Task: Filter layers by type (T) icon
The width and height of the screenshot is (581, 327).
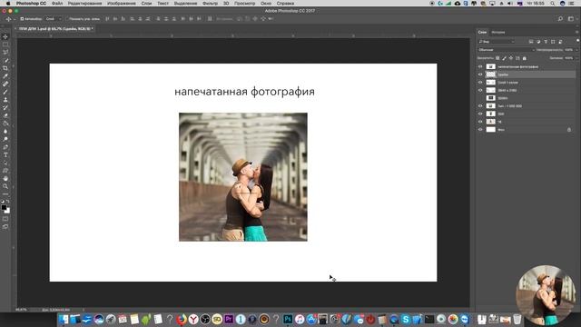Action: tap(546, 42)
